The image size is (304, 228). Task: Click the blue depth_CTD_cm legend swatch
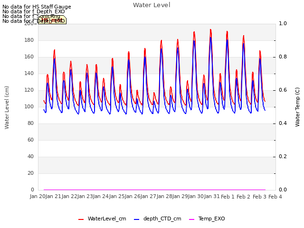point(136,219)
